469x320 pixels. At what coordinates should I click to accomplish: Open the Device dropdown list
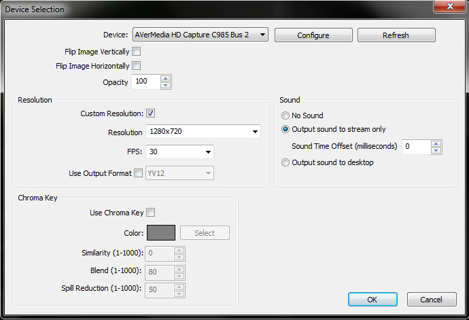[x=201, y=35]
